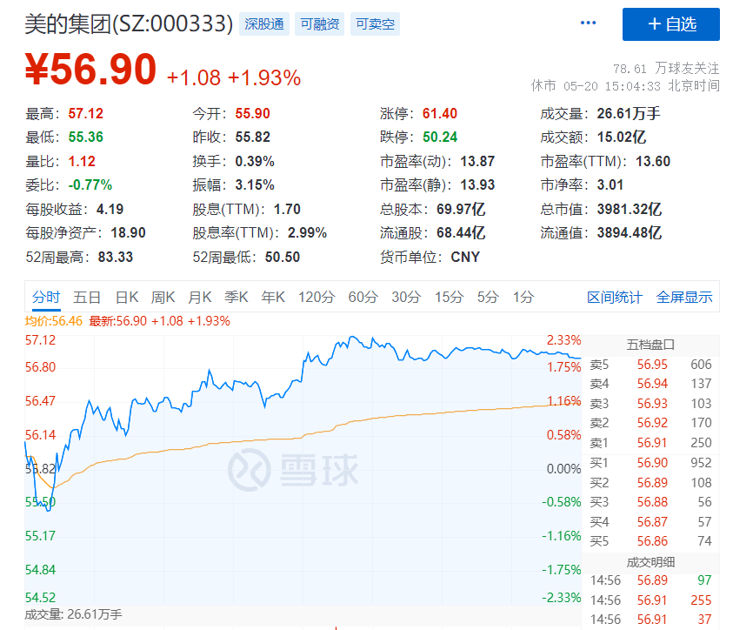Click the 52周最低 value 50.50
Image resolution: width=733 pixels, height=630 pixels.
283,257
